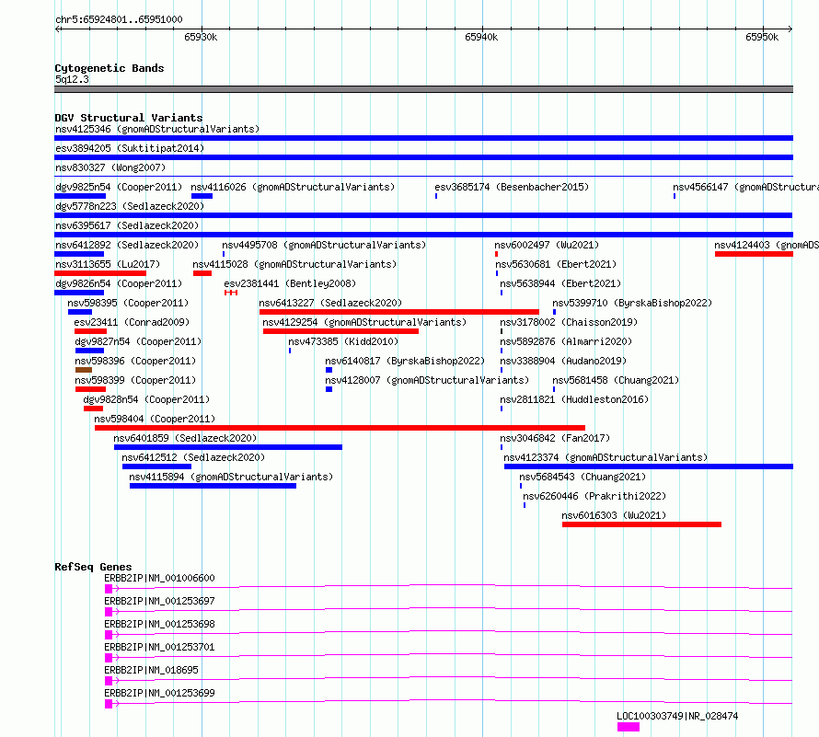Click the right arrow of the ruler

[790, 29]
